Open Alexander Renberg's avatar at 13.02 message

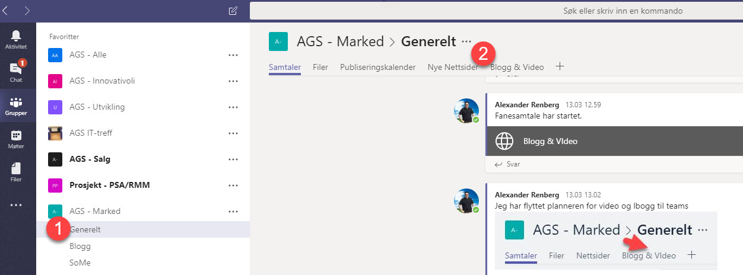pyautogui.click(x=466, y=202)
